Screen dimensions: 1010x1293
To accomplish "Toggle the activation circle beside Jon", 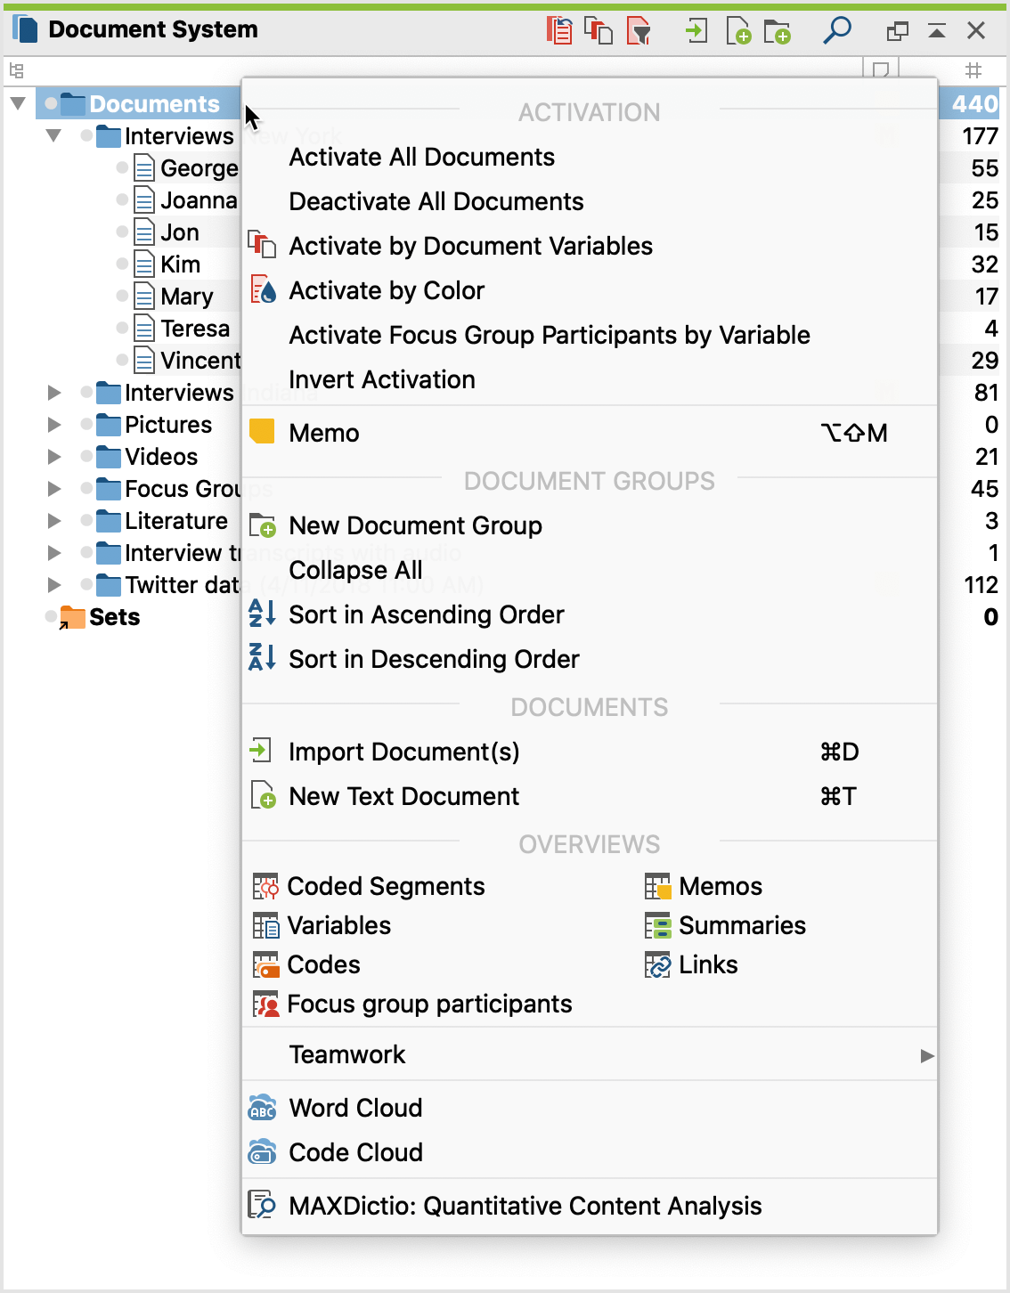I will click(123, 232).
